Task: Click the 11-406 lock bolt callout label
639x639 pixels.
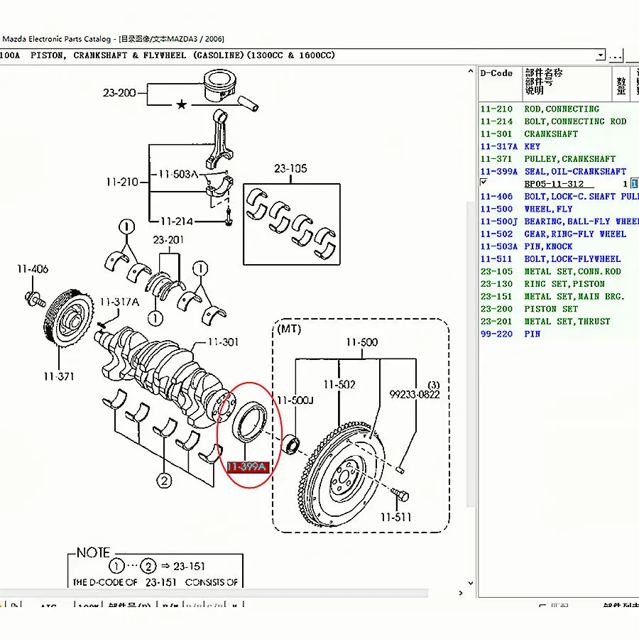Action: (33, 269)
